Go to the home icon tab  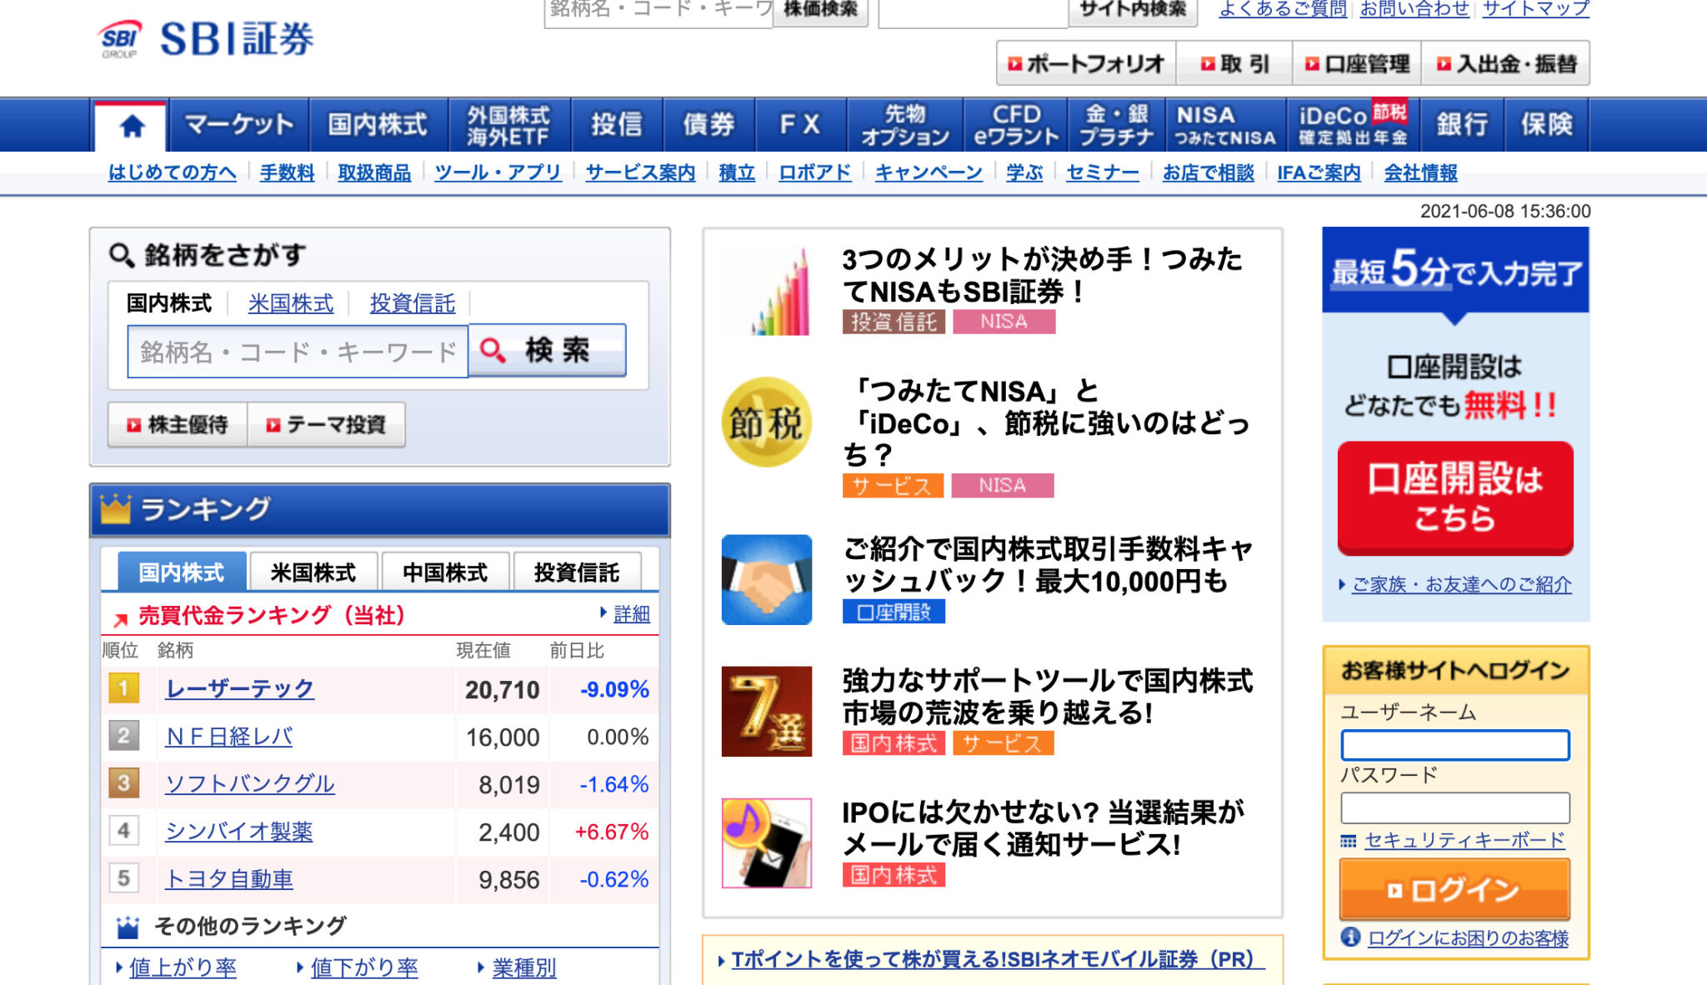[x=132, y=126]
